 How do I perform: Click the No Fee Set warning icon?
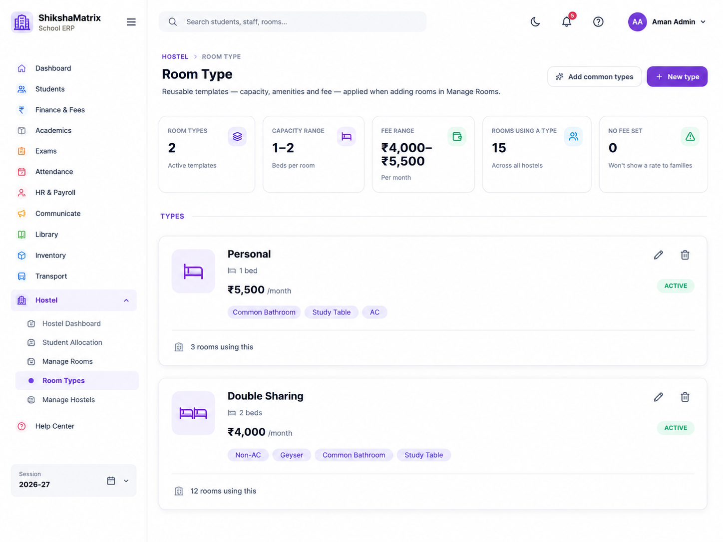pos(690,136)
